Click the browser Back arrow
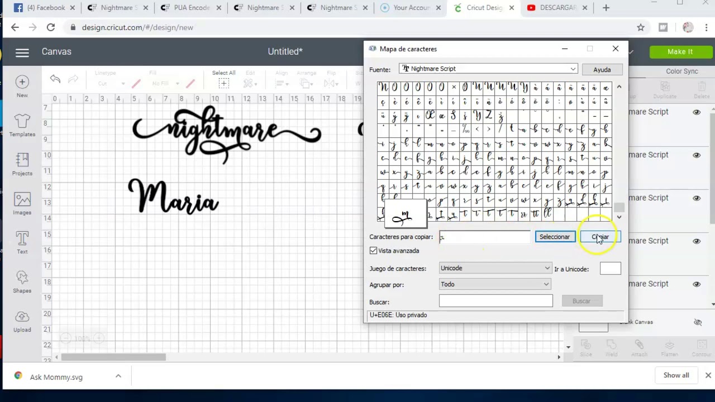The height and width of the screenshot is (402, 715). (x=15, y=27)
